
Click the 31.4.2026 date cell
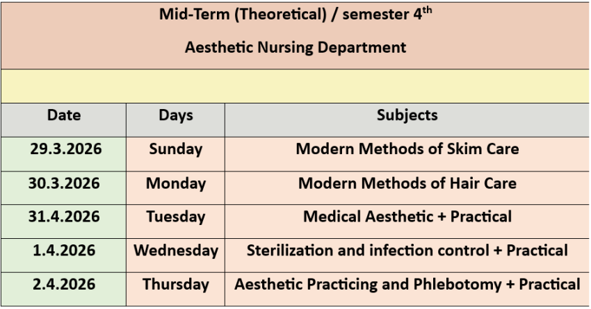[65, 217]
